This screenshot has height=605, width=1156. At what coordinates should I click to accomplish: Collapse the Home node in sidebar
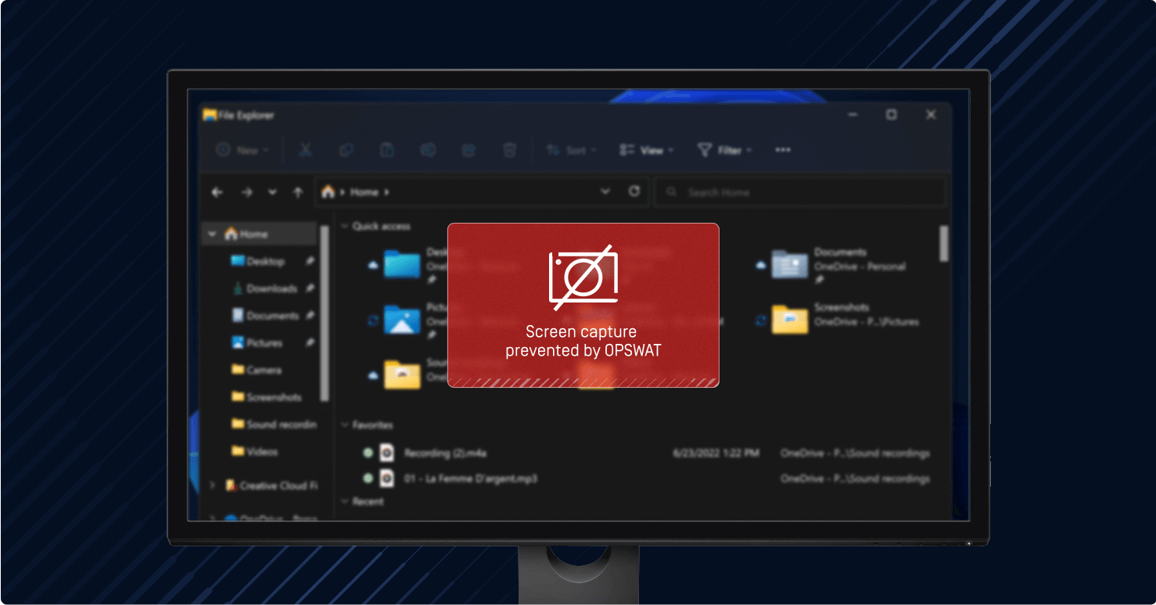pos(213,234)
